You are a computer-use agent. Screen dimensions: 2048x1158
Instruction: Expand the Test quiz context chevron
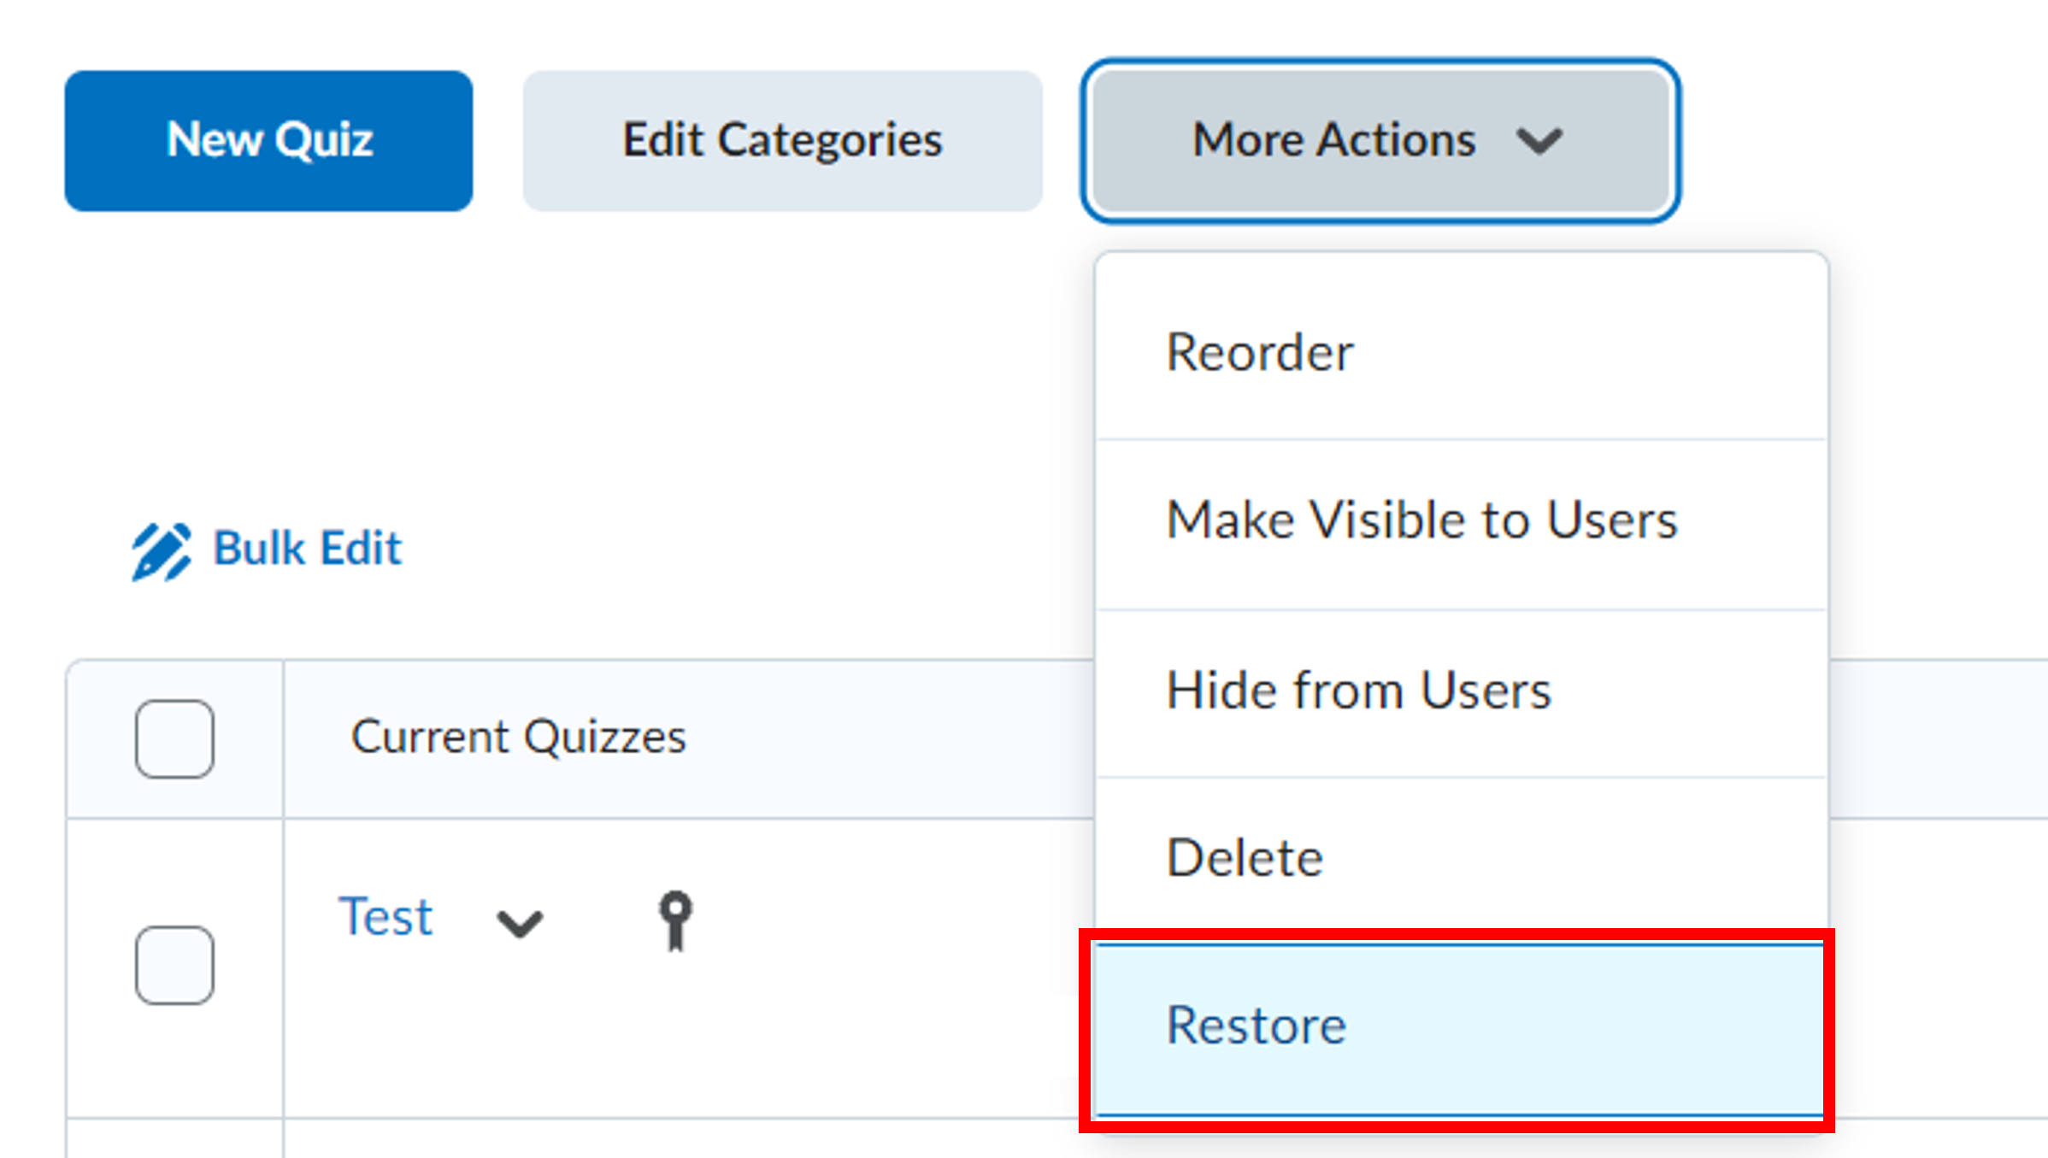520,923
